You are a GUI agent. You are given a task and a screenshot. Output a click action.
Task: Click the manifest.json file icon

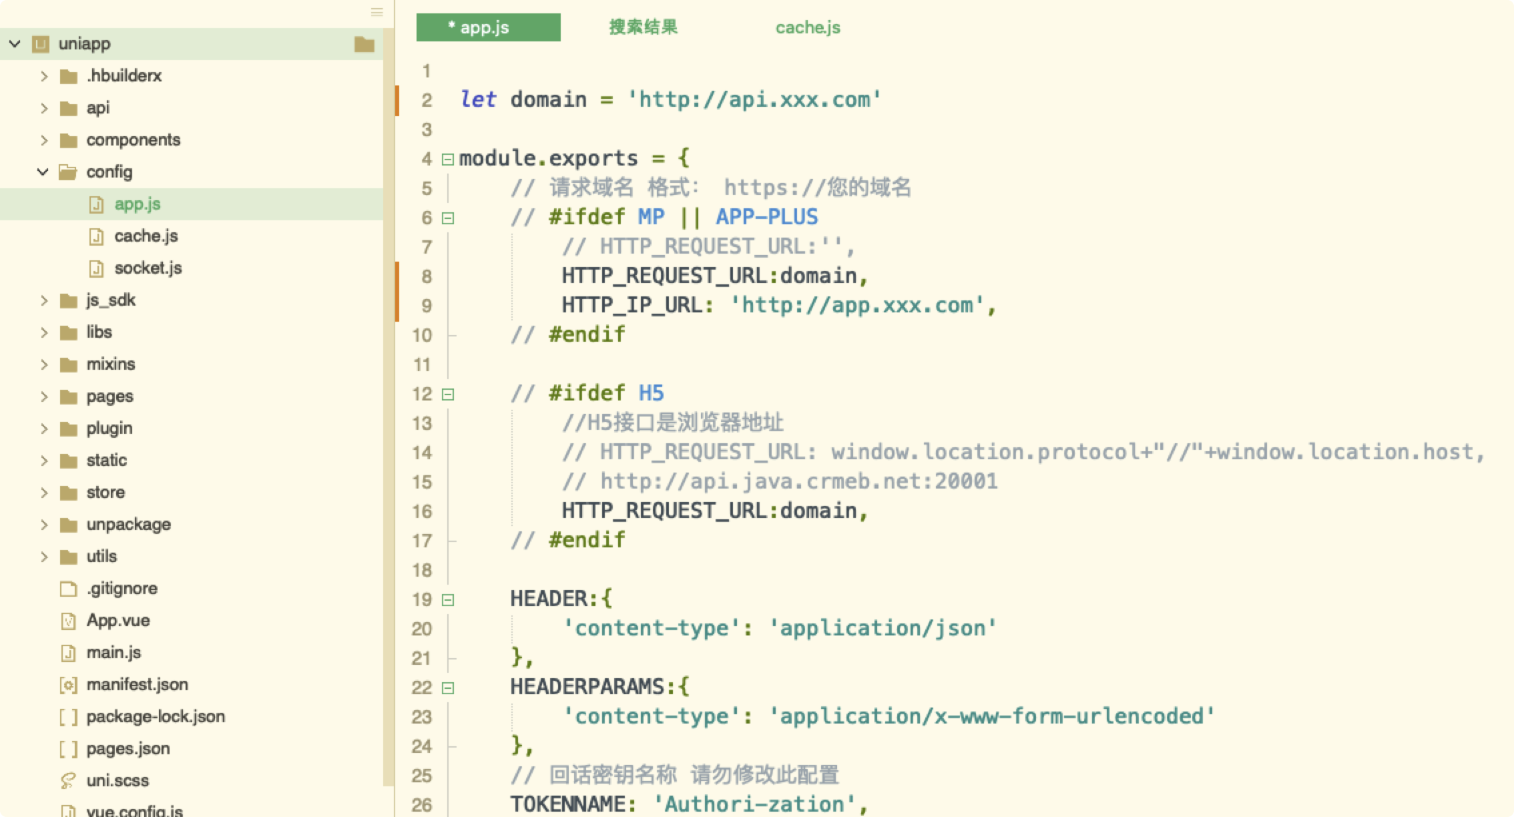pyautogui.click(x=69, y=684)
